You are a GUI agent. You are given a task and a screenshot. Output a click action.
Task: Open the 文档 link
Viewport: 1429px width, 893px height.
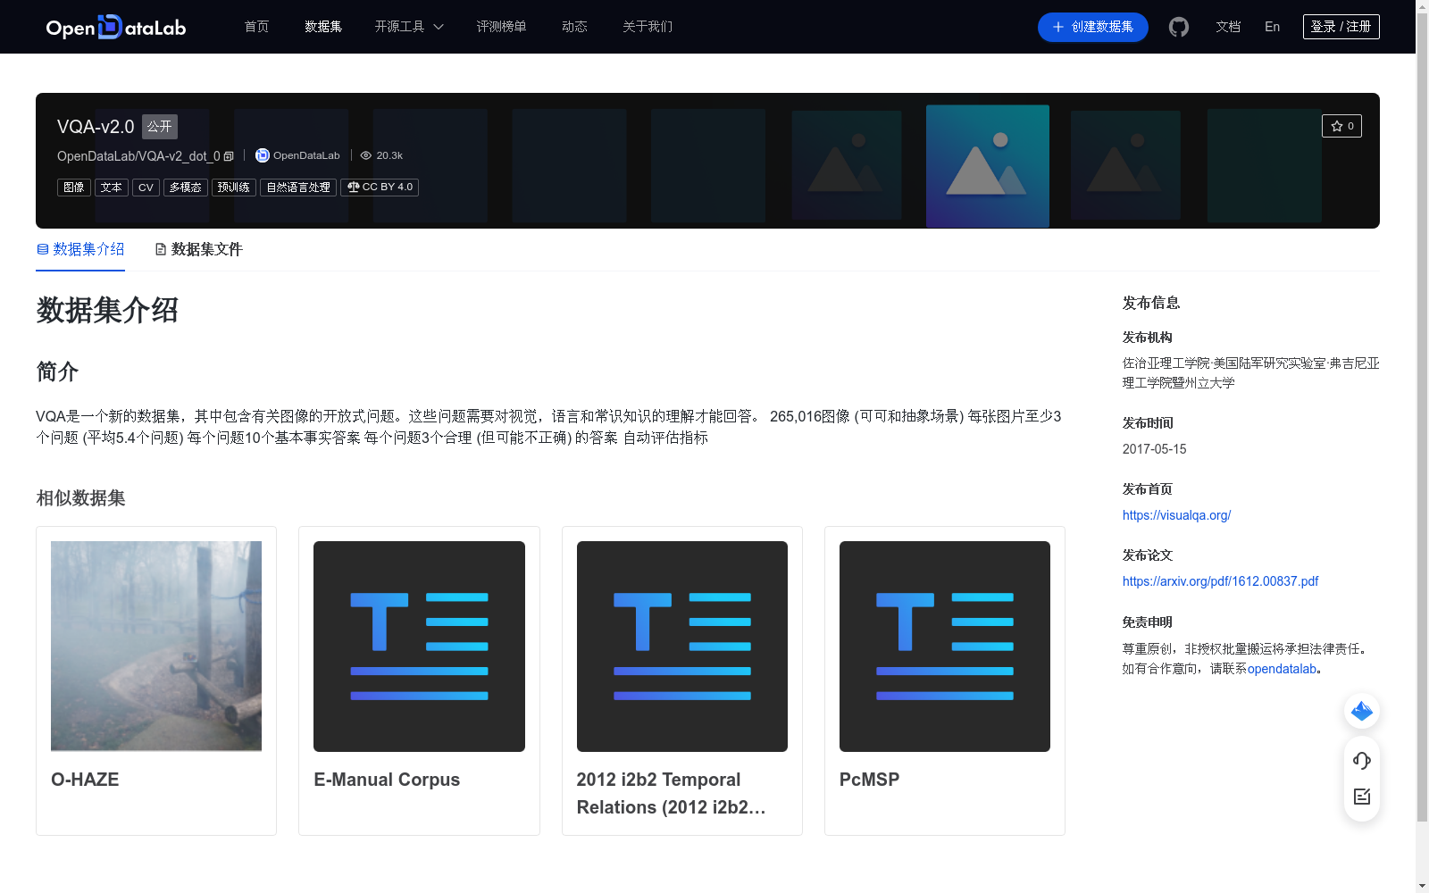1228,27
